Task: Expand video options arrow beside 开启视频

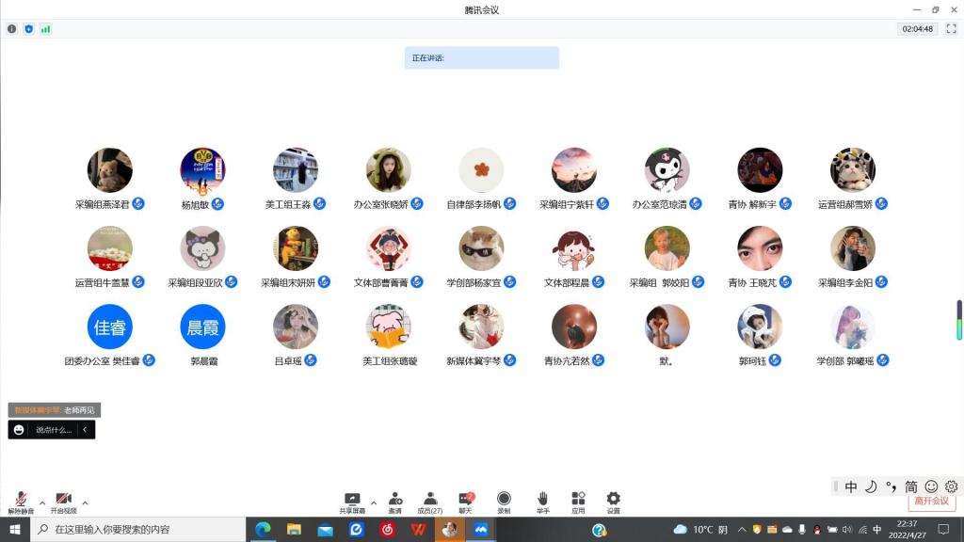Action: tap(85, 502)
